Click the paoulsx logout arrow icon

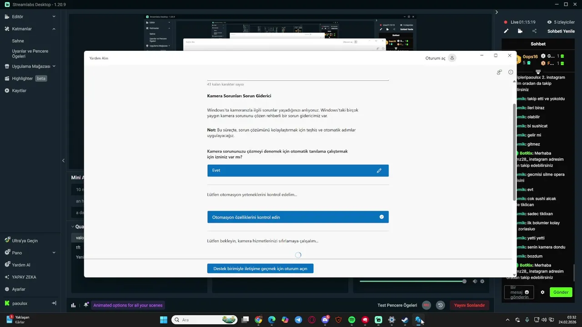[x=54, y=303]
